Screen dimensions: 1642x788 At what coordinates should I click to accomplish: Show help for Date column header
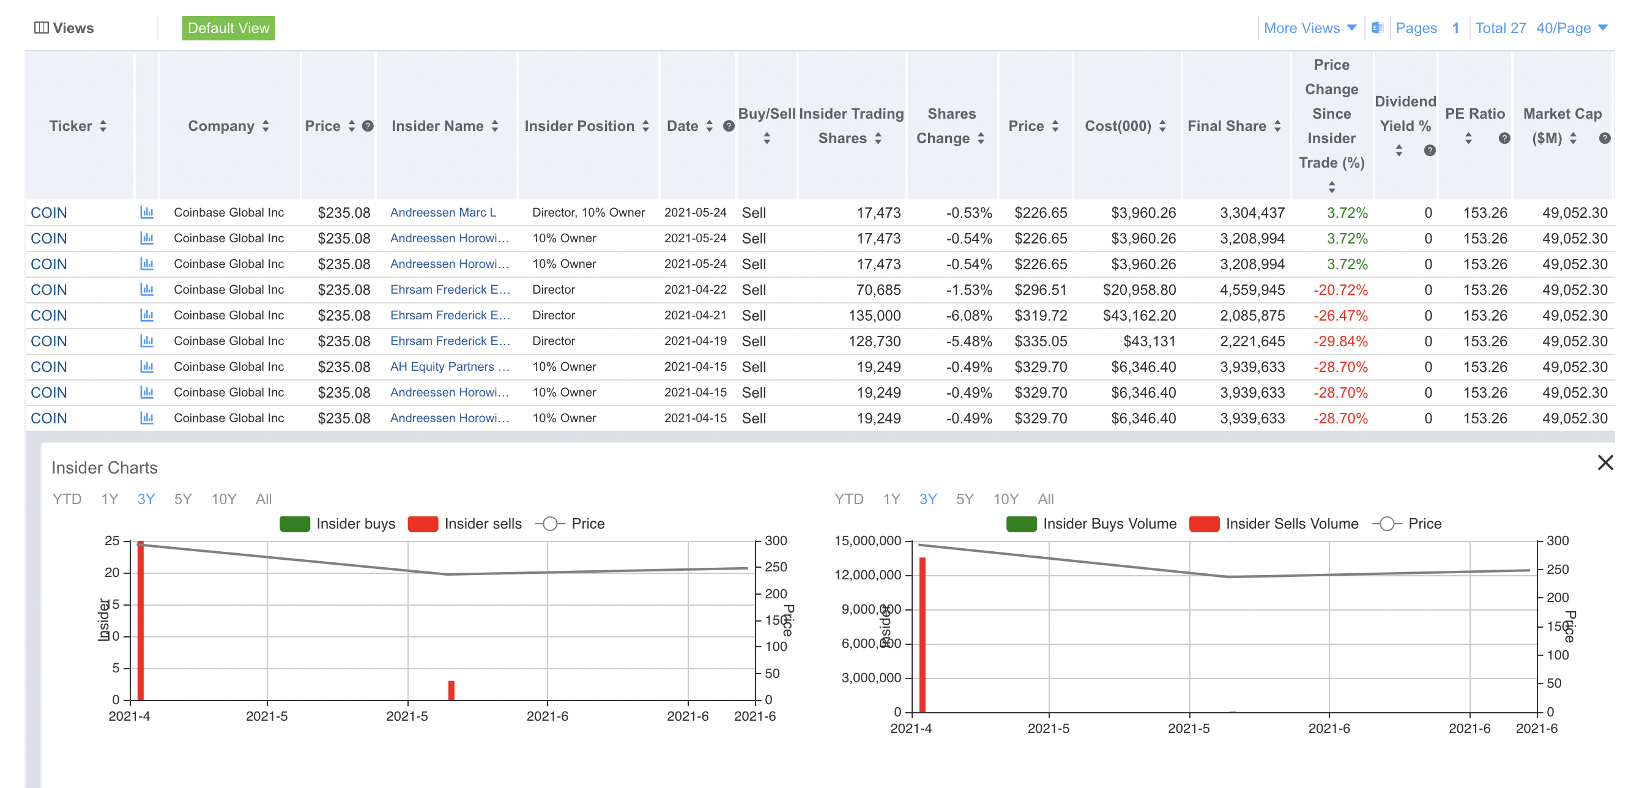729,126
